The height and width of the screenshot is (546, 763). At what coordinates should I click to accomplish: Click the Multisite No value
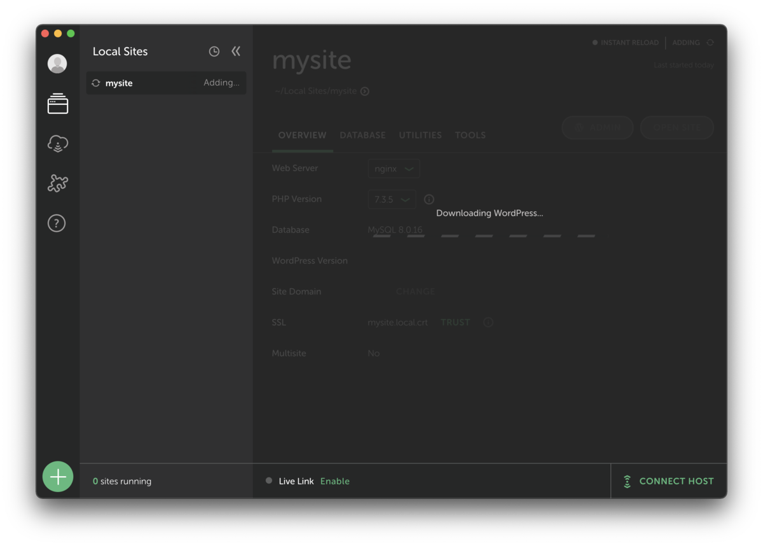pyautogui.click(x=373, y=353)
